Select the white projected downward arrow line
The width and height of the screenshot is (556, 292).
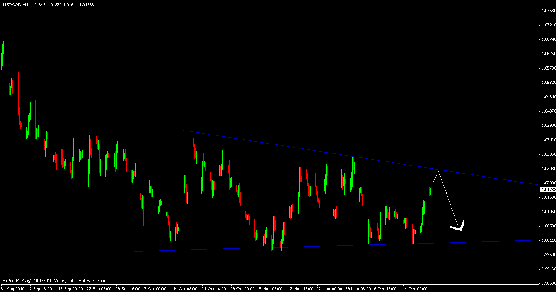(x=448, y=197)
